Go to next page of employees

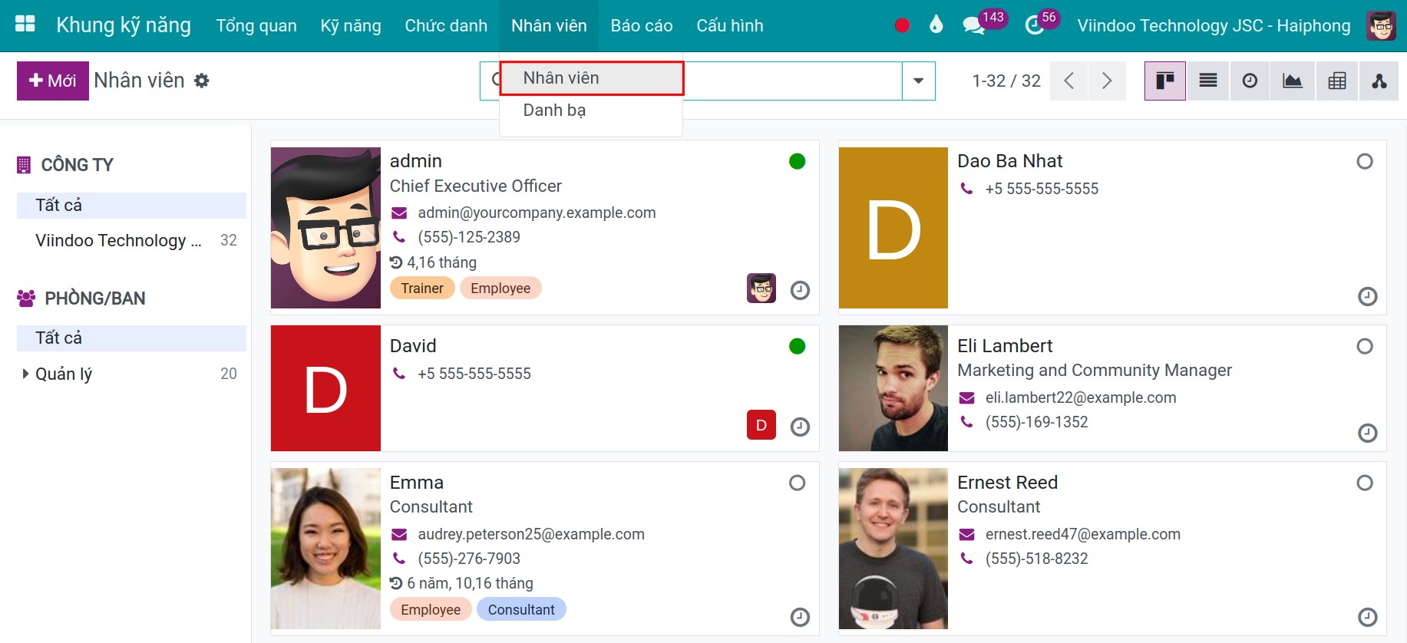point(1106,81)
